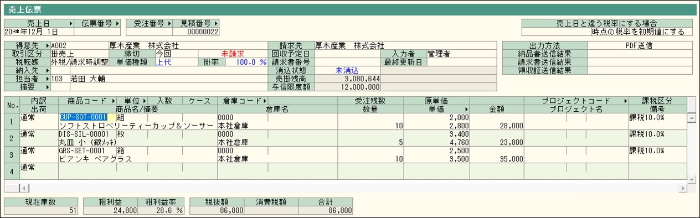Click the table's vertical scrollbar up arrow
This screenshot has width=700, height=218.
click(691, 117)
